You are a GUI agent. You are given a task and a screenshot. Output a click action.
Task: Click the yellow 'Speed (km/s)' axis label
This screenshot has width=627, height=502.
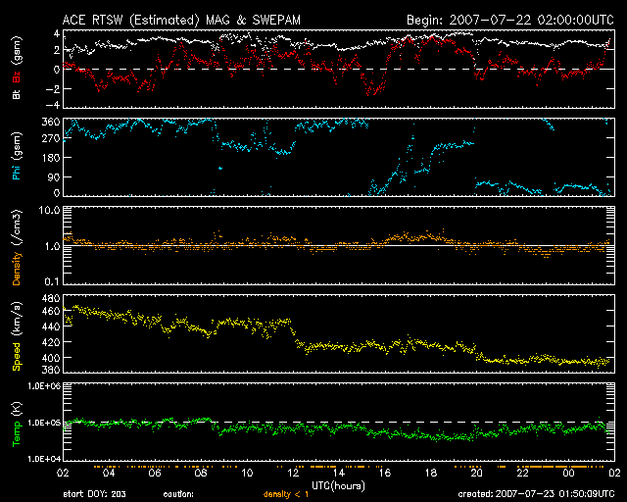click(x=17, y=335)
